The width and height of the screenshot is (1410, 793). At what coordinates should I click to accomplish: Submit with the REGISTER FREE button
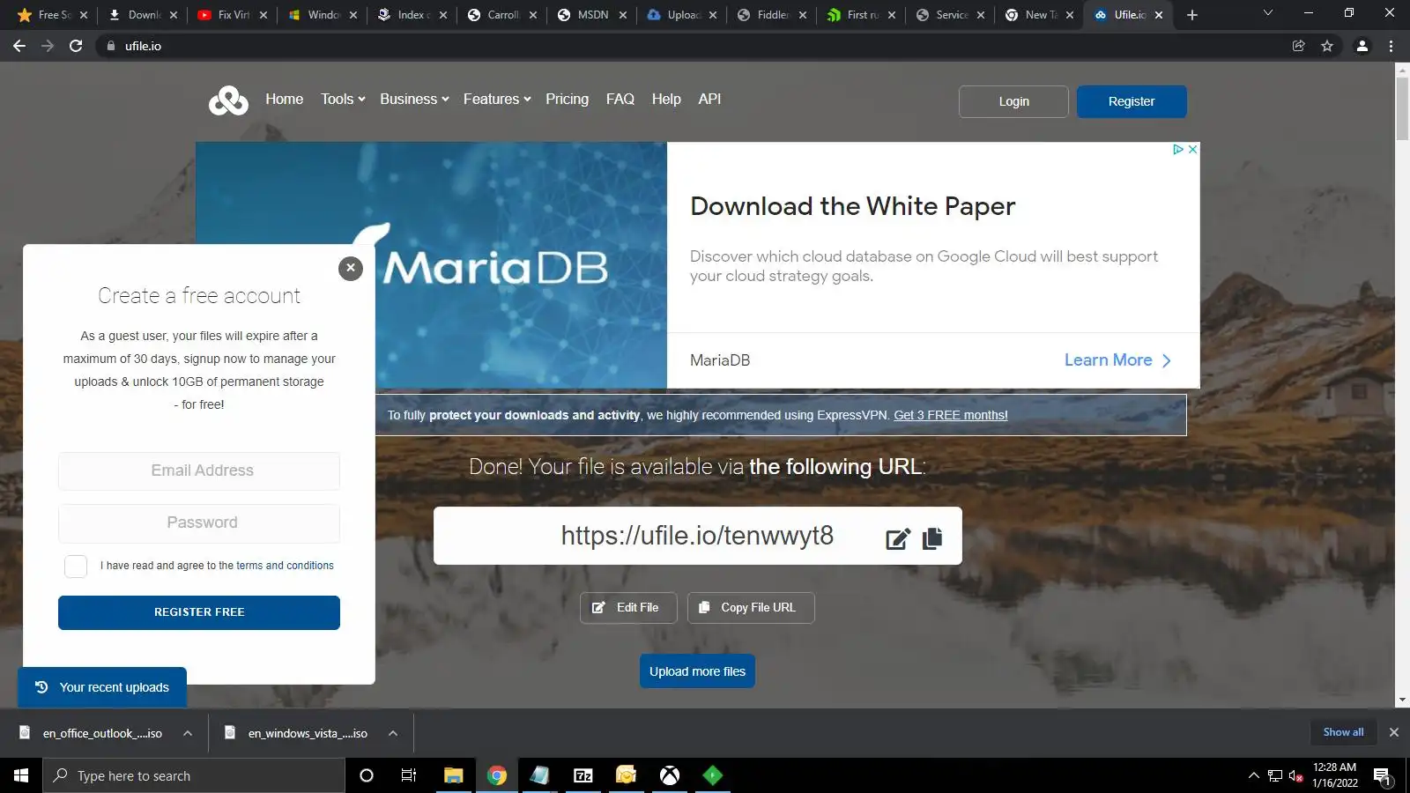[199, 612]
